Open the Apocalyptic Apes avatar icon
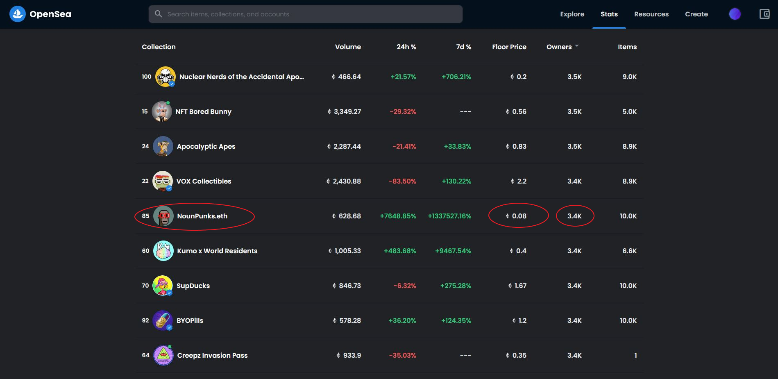The image size is (778, 379). (x=163, y=146)
